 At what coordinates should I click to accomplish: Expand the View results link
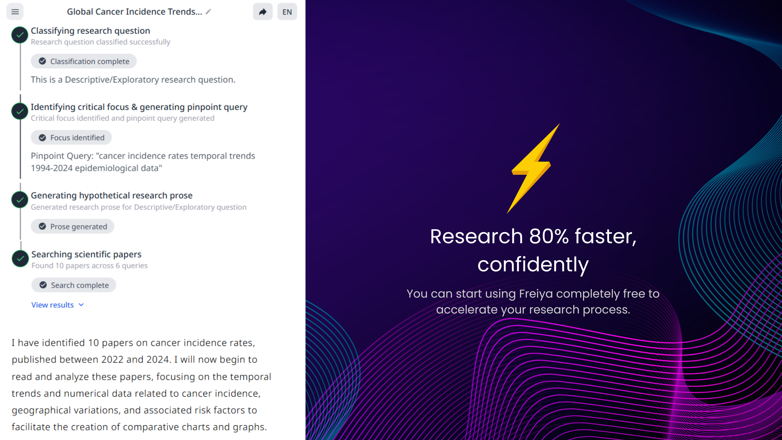53,305
